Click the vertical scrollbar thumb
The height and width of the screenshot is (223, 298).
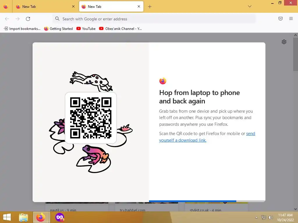296,54
